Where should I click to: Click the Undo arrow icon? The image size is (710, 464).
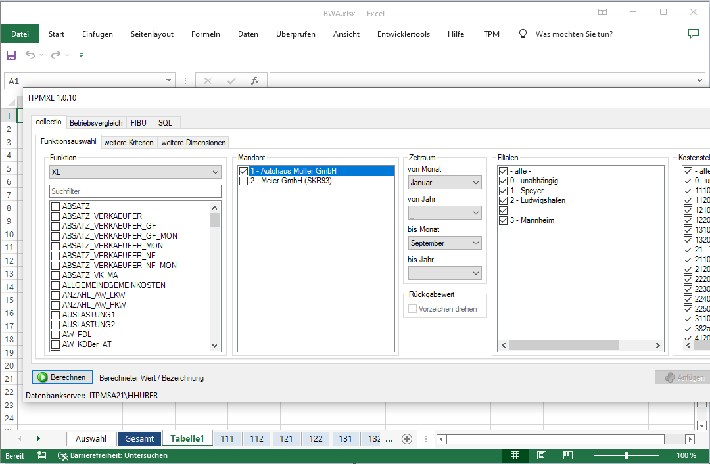(30, 55)
